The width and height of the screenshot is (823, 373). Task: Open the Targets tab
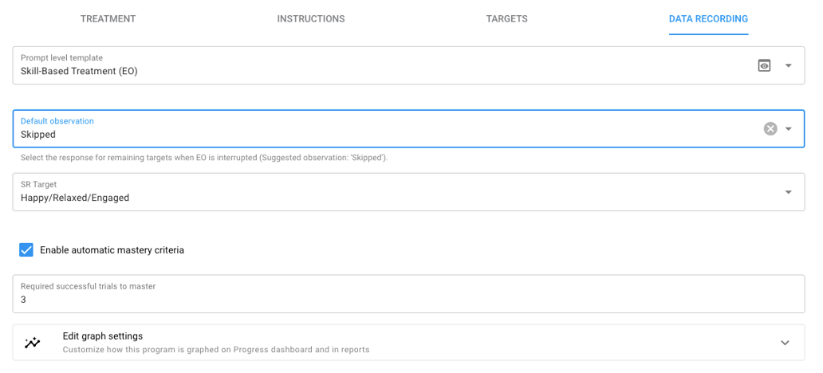506,19
